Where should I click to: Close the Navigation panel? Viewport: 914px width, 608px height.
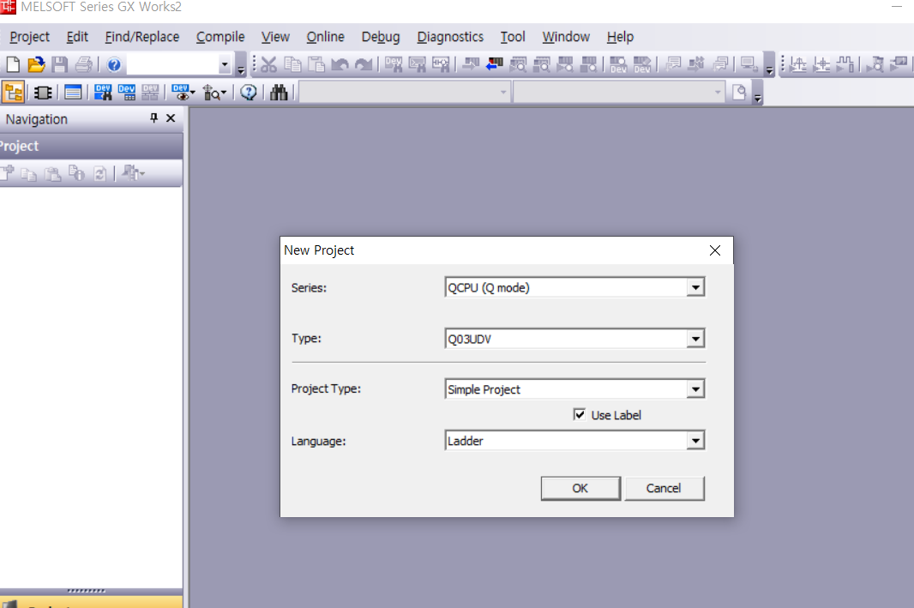click(x=171, y=117)
